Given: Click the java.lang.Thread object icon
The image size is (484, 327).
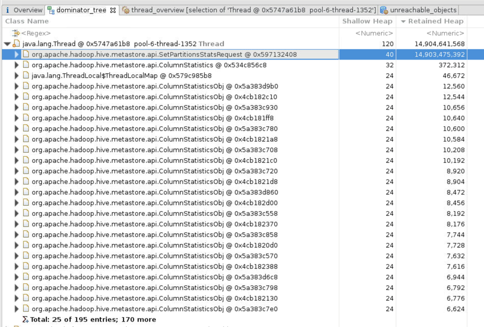Looking at the screenshot, I should click(x=16, y=44).
